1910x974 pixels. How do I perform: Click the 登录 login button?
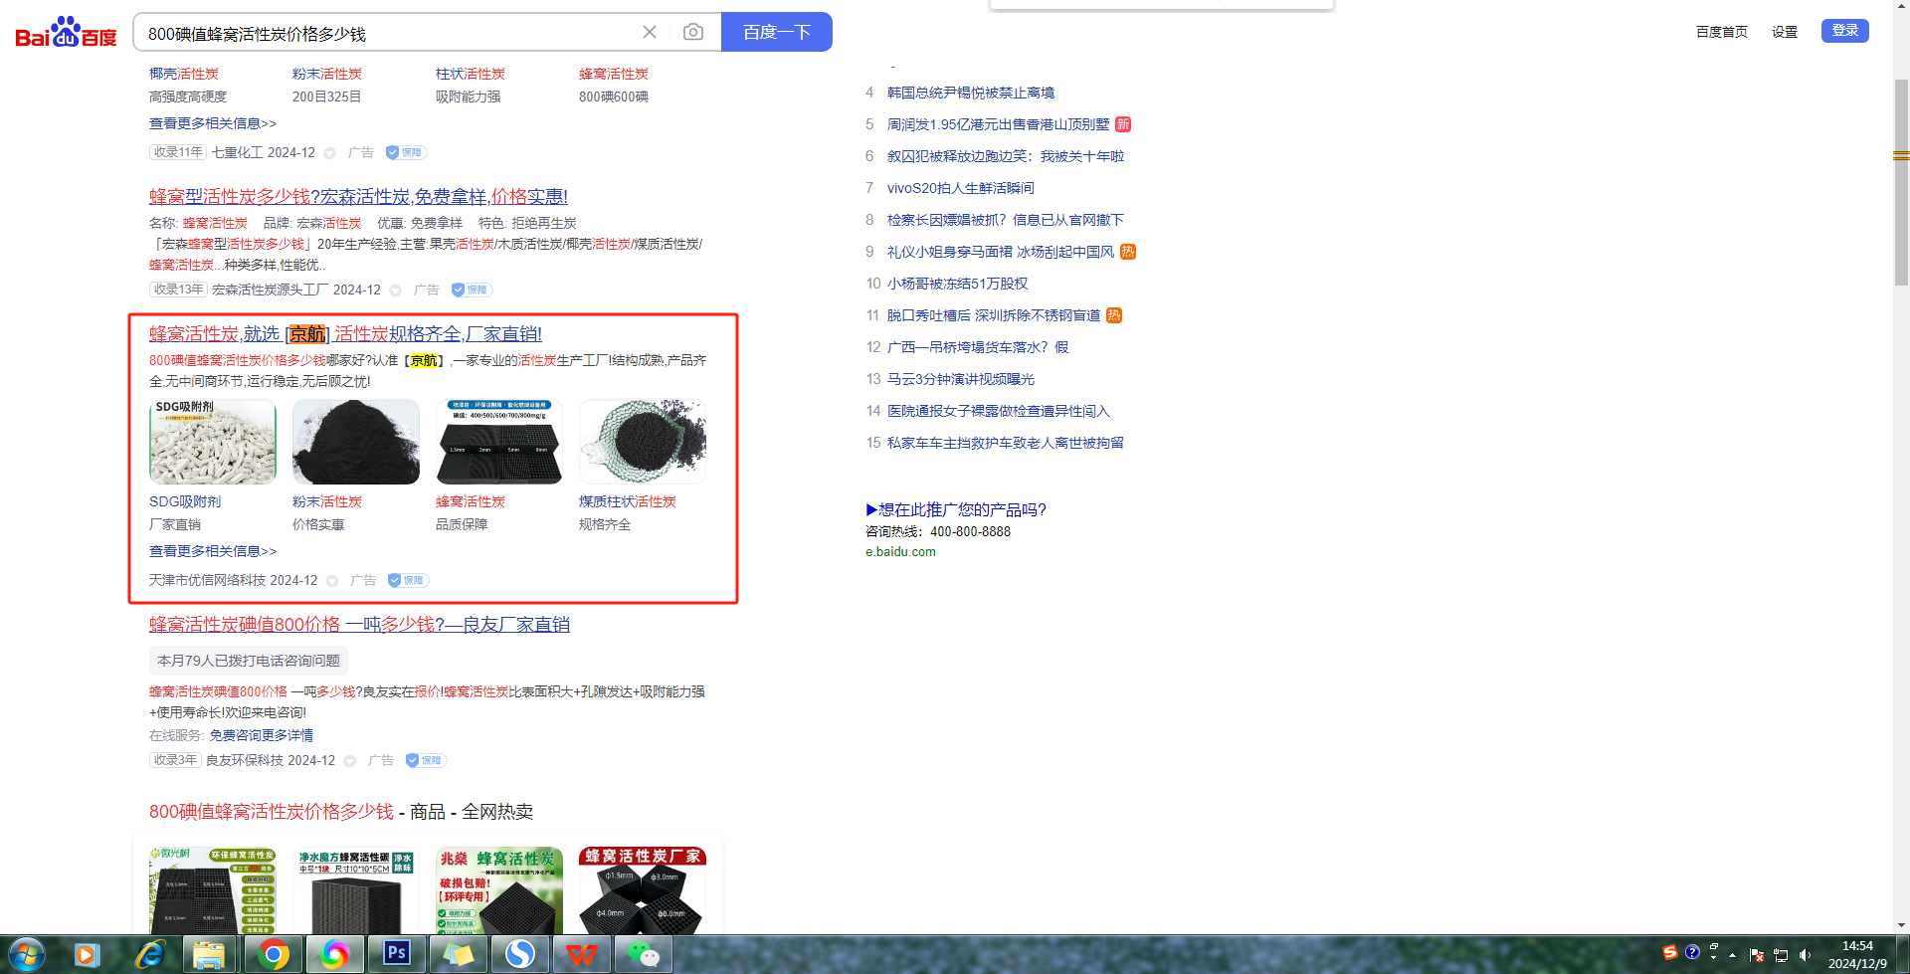1845,31
